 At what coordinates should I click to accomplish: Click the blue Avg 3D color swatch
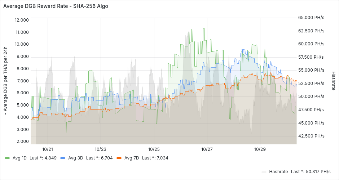coord(63,158)
